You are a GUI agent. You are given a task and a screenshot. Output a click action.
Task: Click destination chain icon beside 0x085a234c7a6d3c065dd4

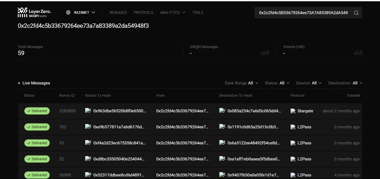222,111
